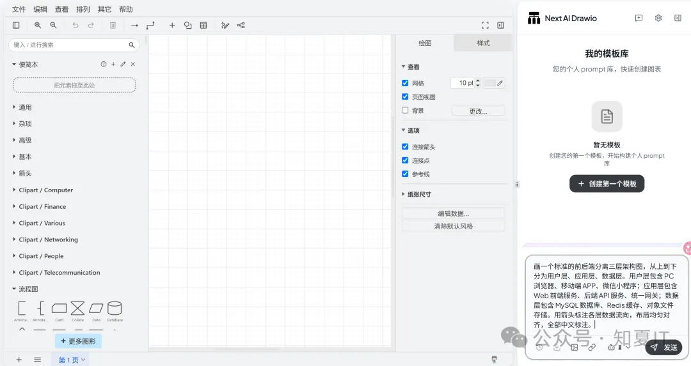Screen dimensions: 691x366
Task: Click the 更多图形 button
Action: tap(78, 341)
